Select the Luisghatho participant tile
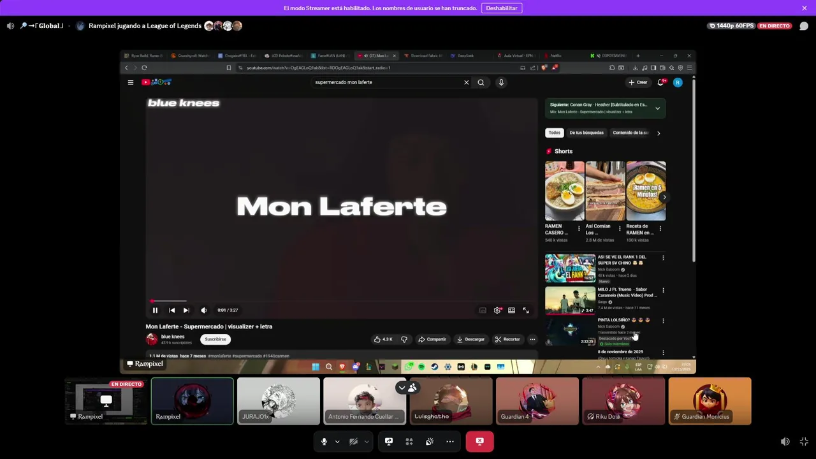This screenshot has height=459, width=816. click(x=451, y=401)
